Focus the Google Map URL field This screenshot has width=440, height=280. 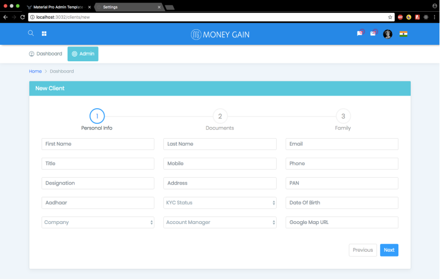(342, 222)
